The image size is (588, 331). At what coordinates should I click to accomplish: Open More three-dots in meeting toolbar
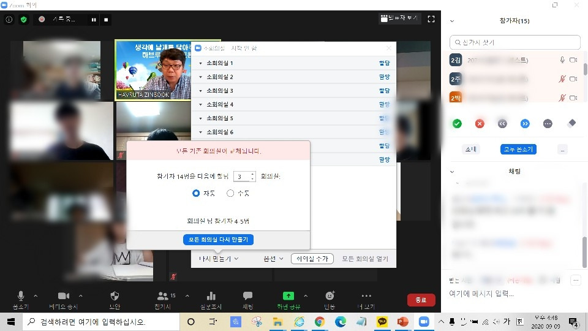pyautogui.click(x=366, y=296)
